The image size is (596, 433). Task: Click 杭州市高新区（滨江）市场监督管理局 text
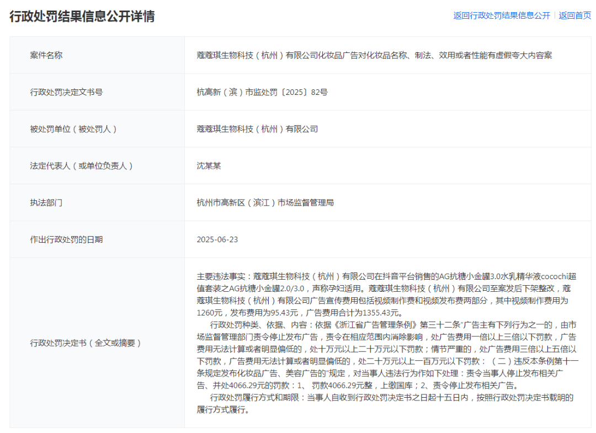pos(265,202)
